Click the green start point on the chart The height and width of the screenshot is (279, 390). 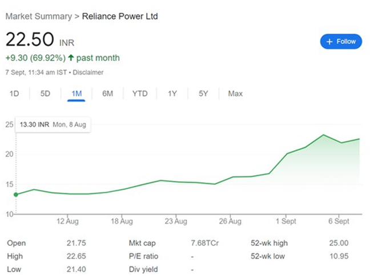pos(16,195)
